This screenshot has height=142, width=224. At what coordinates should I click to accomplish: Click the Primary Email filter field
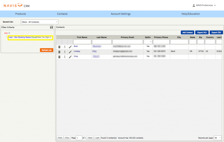128,42
